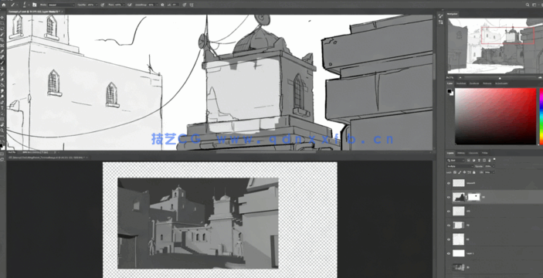
Task: Select the Crop tool
Action: pos(3,40)
